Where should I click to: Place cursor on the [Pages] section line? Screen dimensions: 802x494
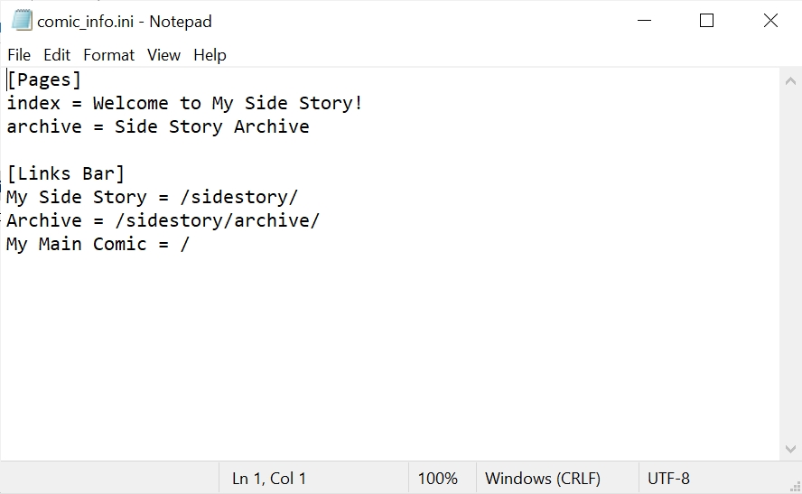[44, 80]
